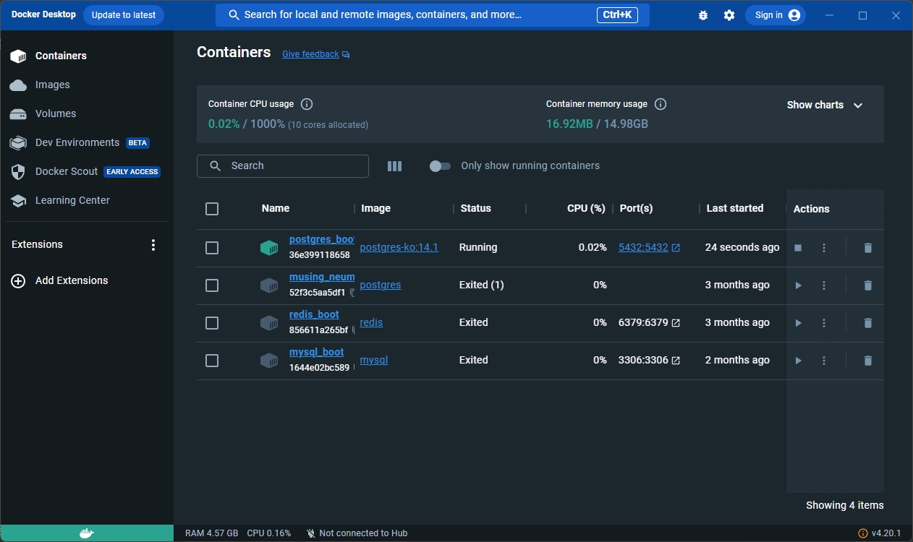Viewport: 913px width, 542px height.
Task: Delete the musing_neum container
Action: [x=868, y=285]
